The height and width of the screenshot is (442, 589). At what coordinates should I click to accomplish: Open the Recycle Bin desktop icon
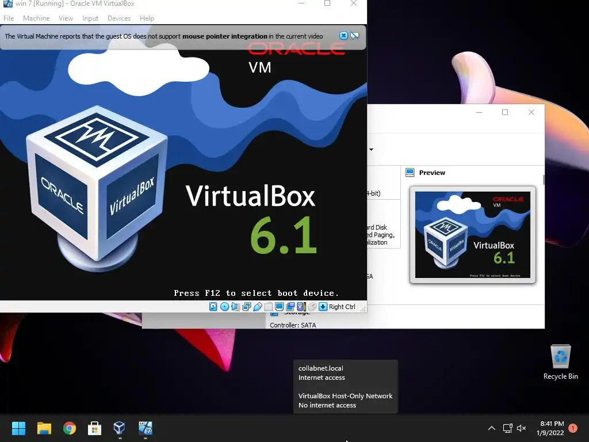[560, 363]
